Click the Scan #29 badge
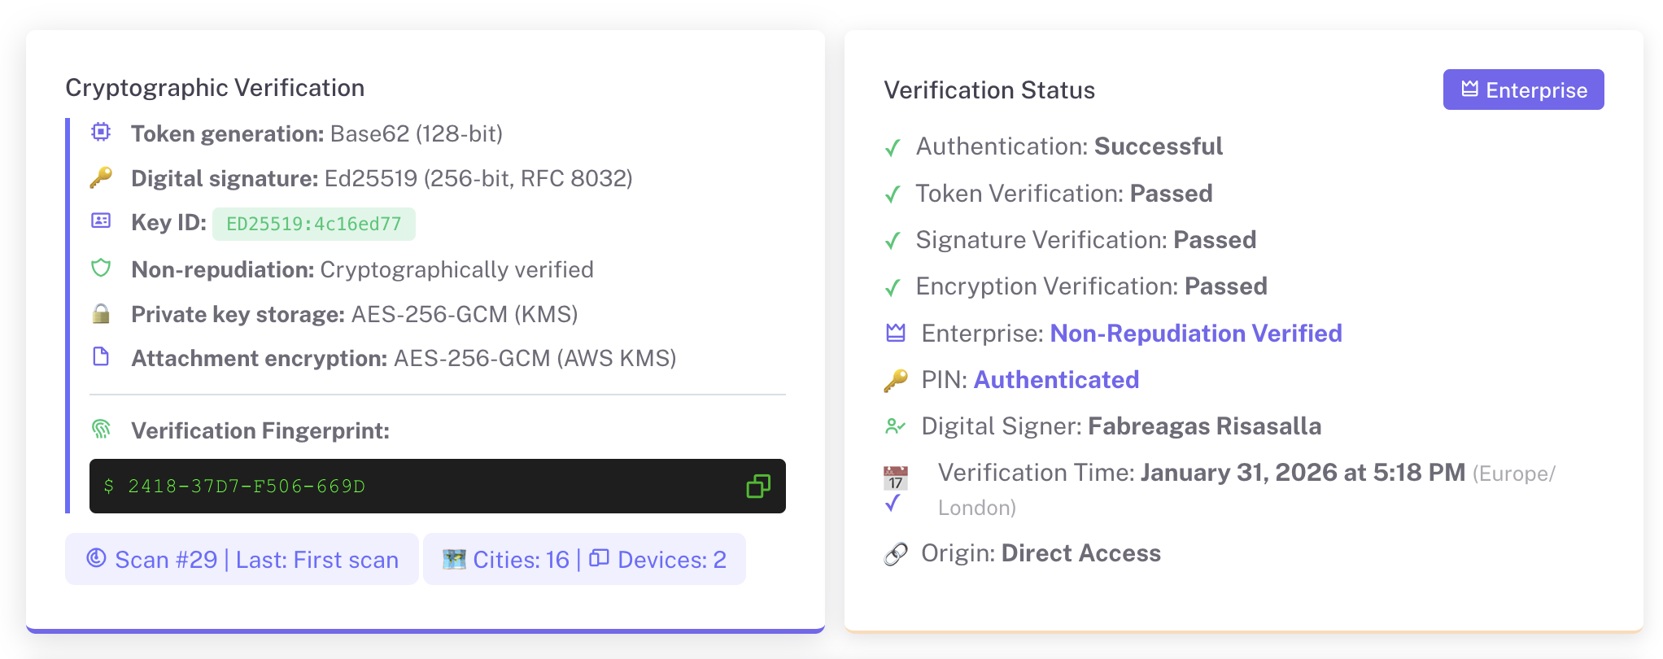 (242, 560)
